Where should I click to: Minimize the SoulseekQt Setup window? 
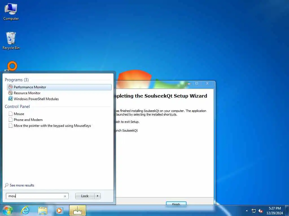(x=189, y=84)
